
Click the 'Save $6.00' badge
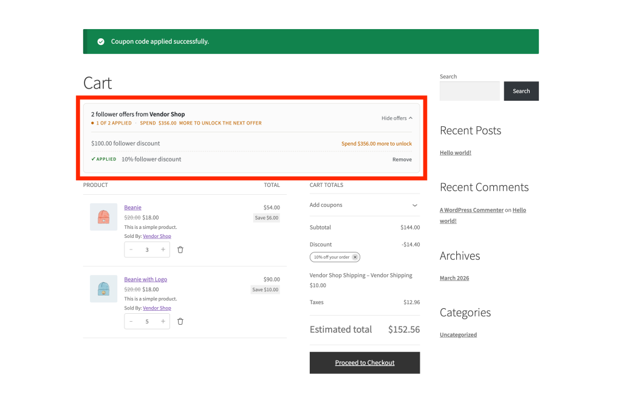tap(267, 217)
